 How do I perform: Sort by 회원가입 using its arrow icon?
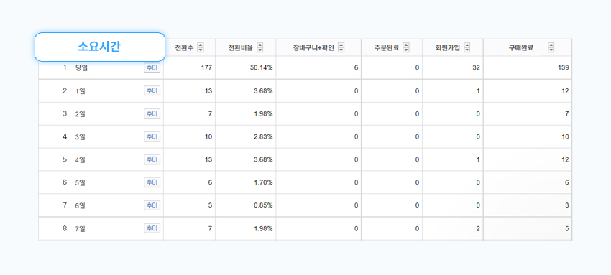(467, 47)
